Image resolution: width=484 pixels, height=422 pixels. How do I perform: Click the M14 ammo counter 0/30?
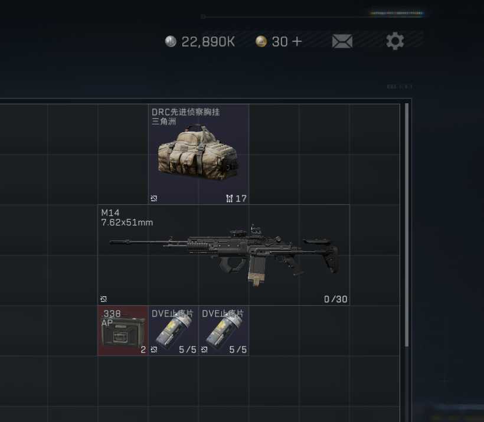(335, 299)
